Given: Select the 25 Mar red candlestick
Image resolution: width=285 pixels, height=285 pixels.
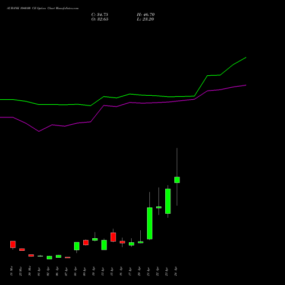Looking at the screenshot, I should pyautogui.click(x=22, y=250).
